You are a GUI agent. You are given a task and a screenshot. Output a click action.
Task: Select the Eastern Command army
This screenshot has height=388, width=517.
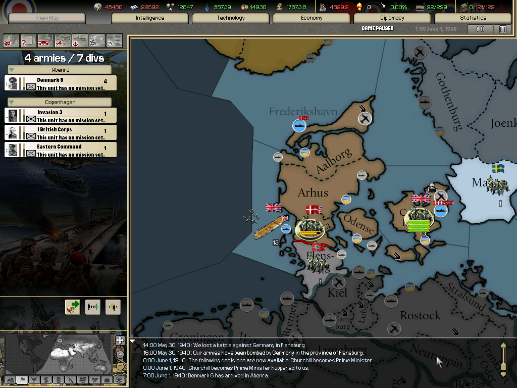pyautogui.click(x=61, y=150)
